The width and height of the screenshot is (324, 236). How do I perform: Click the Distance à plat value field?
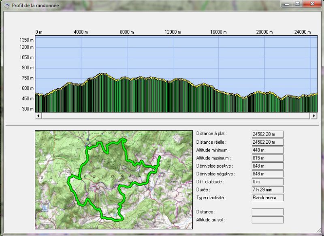click(267, 134)
